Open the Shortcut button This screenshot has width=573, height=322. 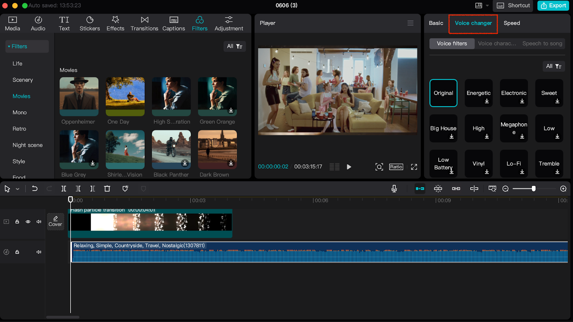513,5
